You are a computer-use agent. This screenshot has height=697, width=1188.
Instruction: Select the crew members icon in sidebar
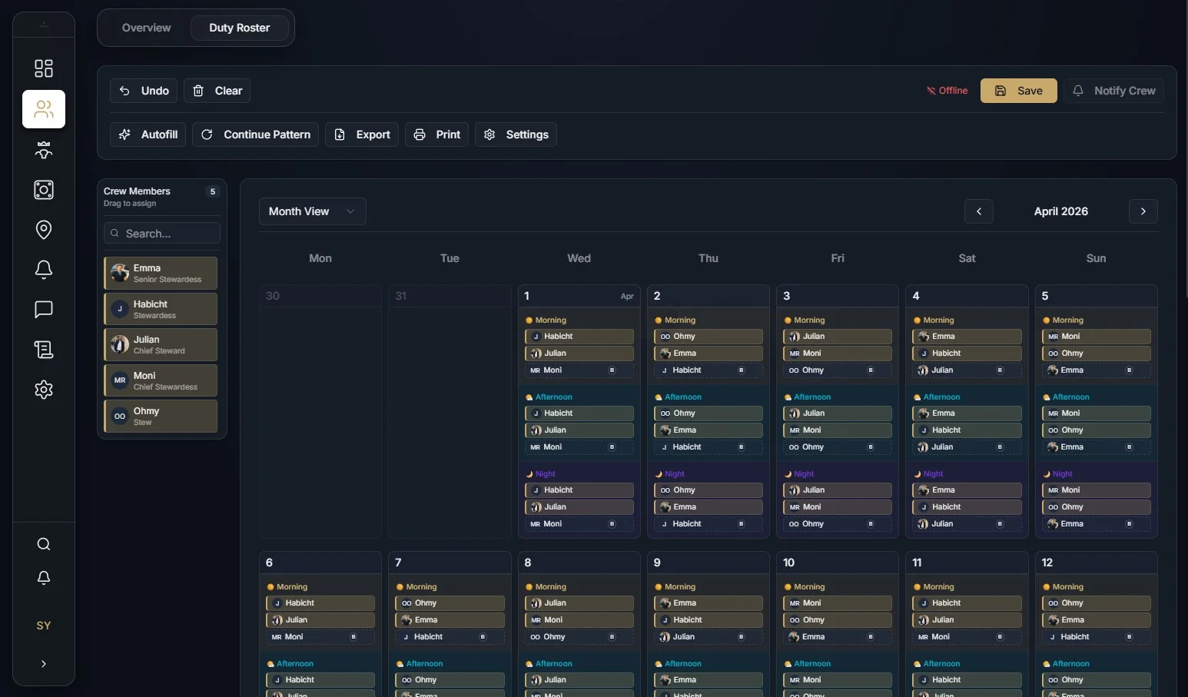(43, 109)
